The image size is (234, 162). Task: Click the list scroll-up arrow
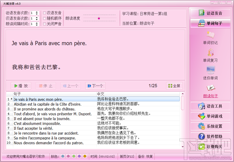coord(183,94)
